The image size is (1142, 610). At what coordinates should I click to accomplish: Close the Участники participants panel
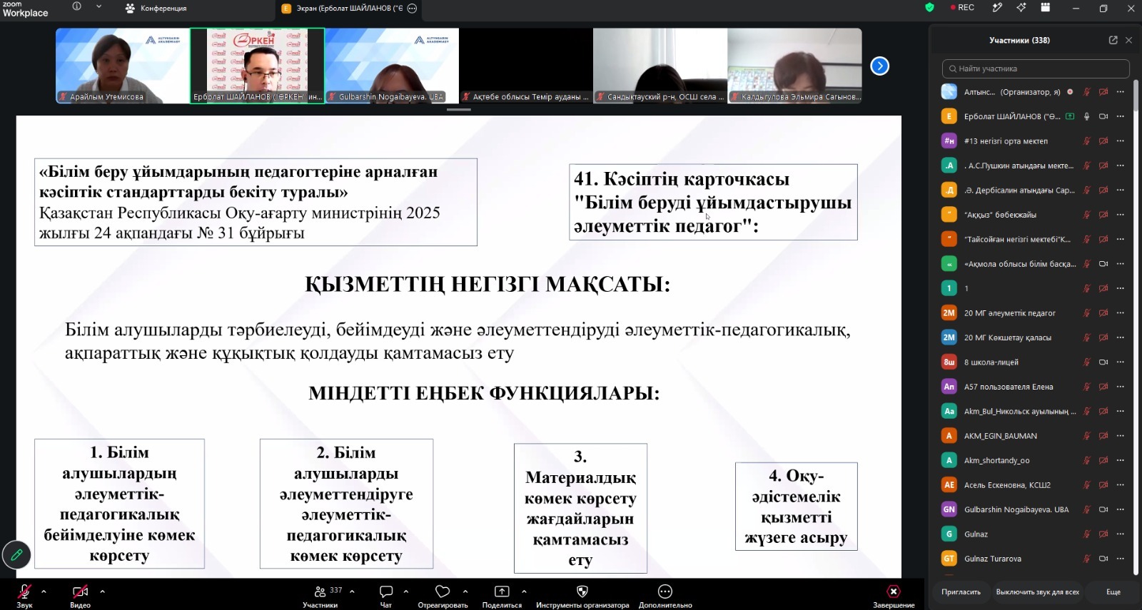[1128, 40]
